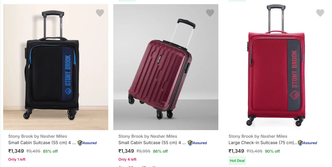Click the Only 4 left notice
Viewport: 332px width, 167px height.
(127, 159)
